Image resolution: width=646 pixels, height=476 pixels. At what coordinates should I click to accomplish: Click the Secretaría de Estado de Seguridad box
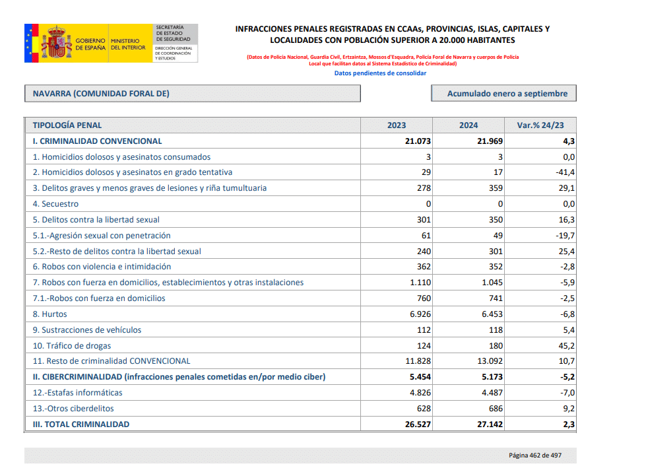tap(176, 44)
